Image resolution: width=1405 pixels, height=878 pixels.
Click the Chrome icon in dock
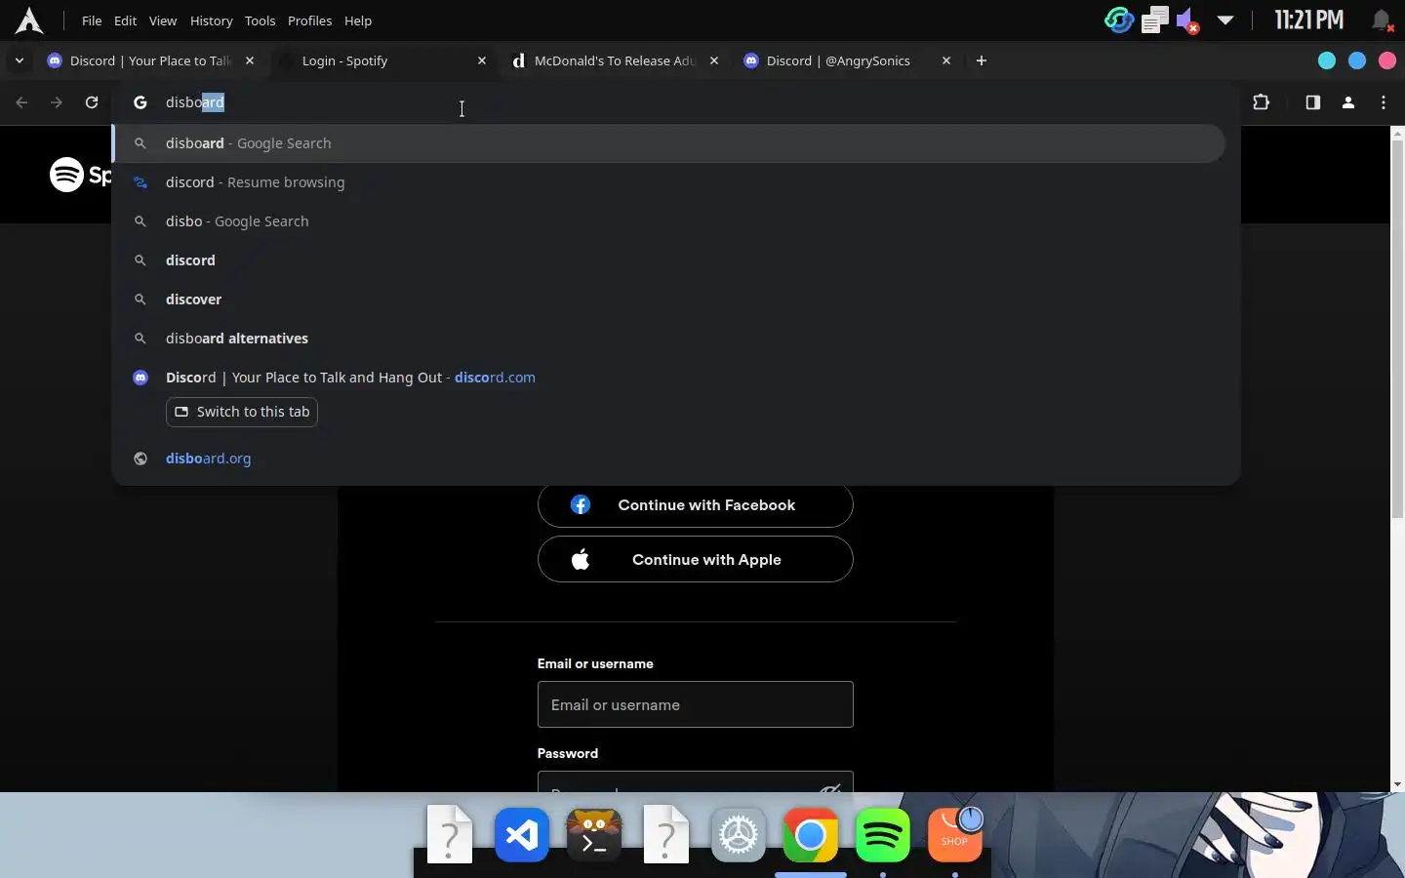811,835
